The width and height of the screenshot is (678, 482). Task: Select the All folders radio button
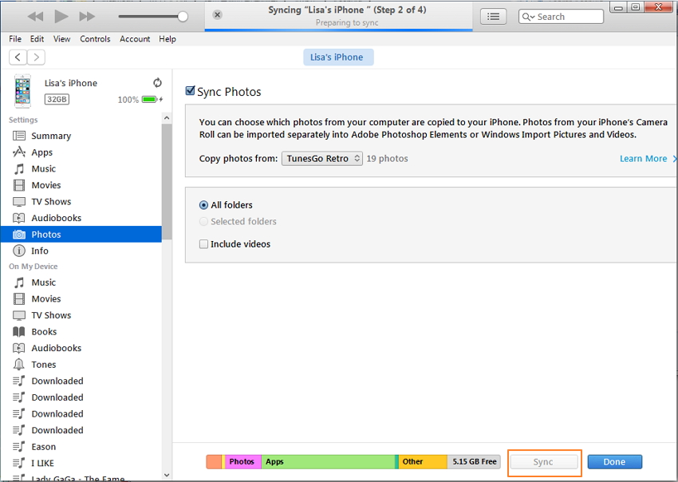204,205
